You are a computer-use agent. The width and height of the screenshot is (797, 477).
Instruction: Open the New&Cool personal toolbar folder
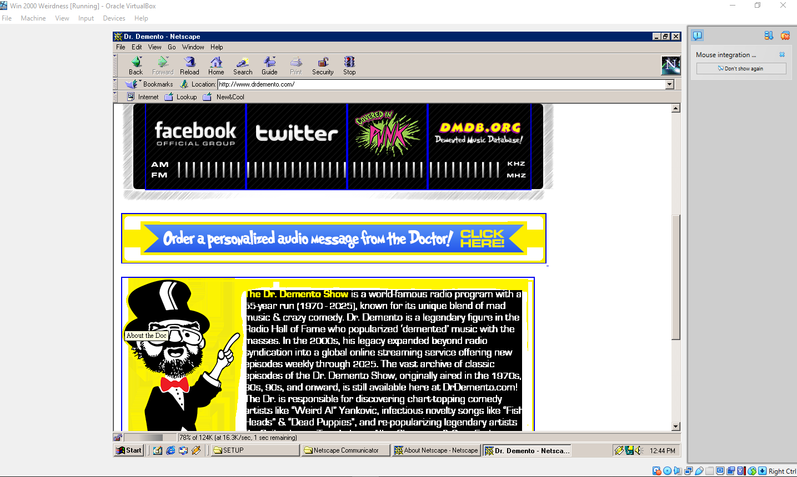[223, 97]
